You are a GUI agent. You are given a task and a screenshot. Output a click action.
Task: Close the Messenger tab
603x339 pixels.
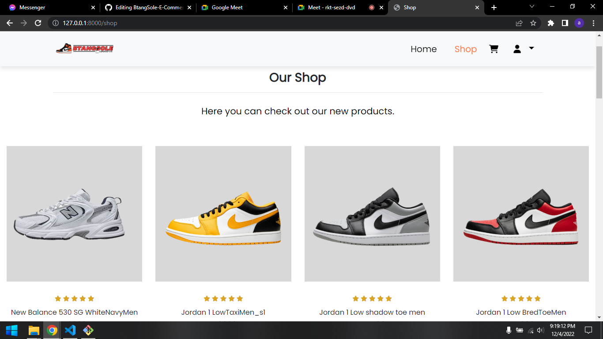click(x=93, y=8)
